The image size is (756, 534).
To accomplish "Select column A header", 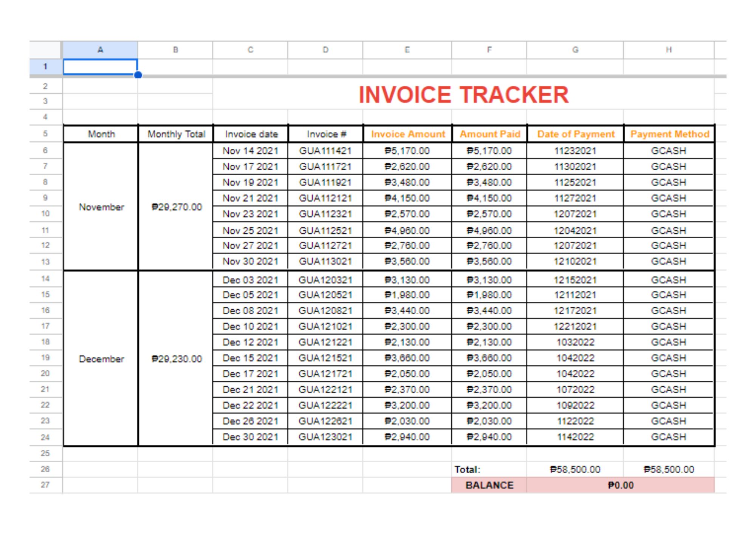I will (100, 50).
